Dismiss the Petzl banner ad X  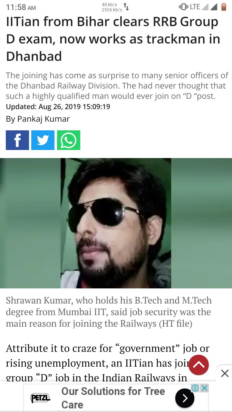coord(204,388)
